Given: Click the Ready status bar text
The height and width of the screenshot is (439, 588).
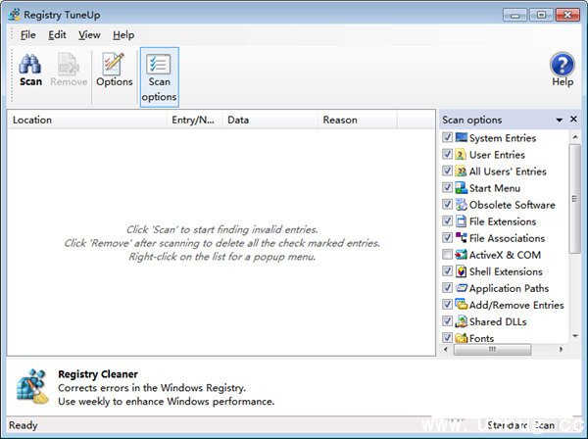Looking at the screenshot, I should coord(24,425).
